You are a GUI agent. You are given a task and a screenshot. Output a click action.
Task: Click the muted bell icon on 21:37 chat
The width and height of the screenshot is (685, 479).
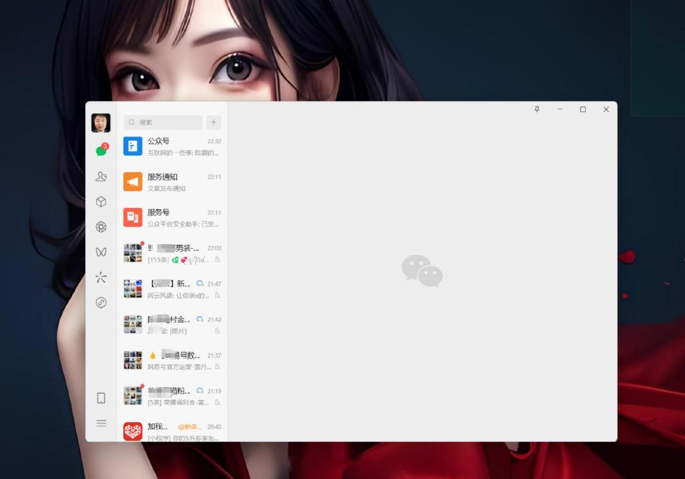pos(217,367)
